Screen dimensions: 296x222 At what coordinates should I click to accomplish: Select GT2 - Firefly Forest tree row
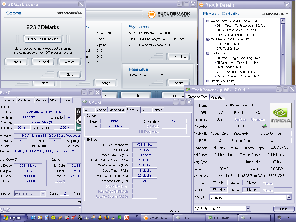(236, 30)
